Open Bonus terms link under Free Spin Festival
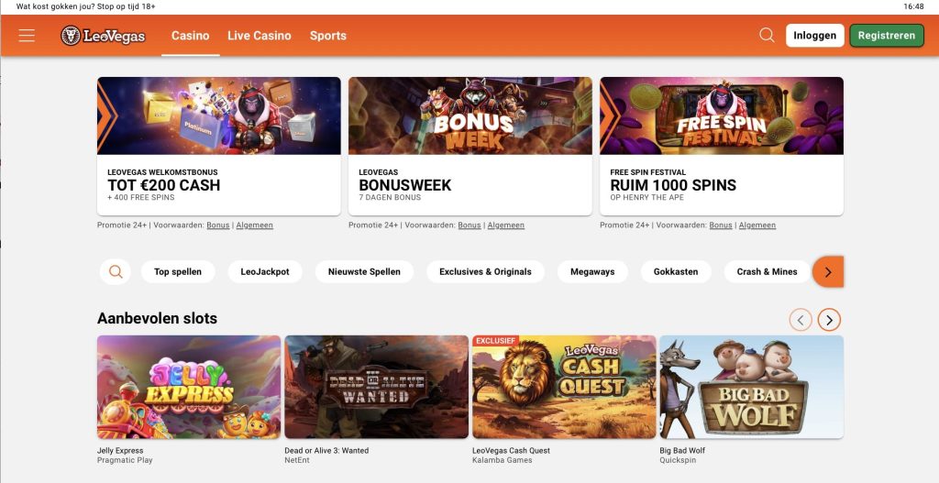Image resolution: width=939 pixels, height=483 pixels. click(721, 225)
